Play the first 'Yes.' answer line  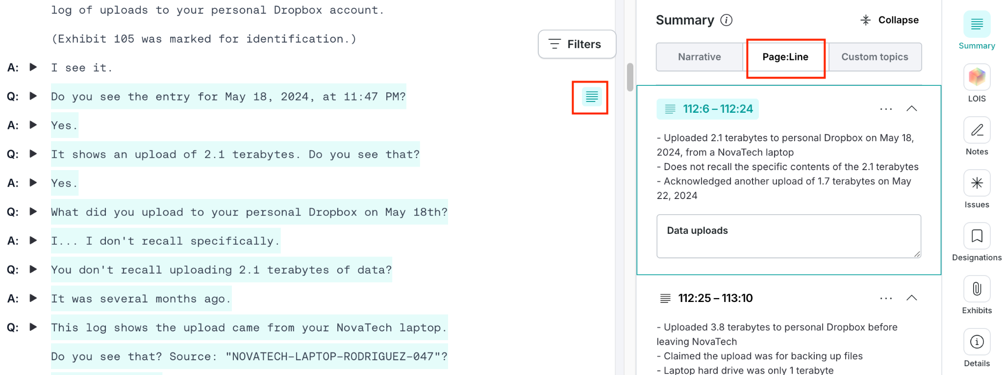tap(33, 125)
